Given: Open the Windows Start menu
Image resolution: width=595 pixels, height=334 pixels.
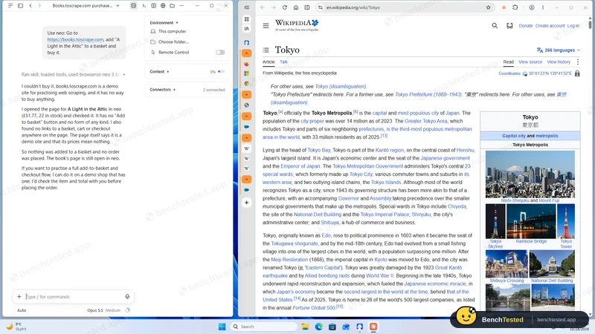Looking at the screenshot, I should [x=222, y=327].
